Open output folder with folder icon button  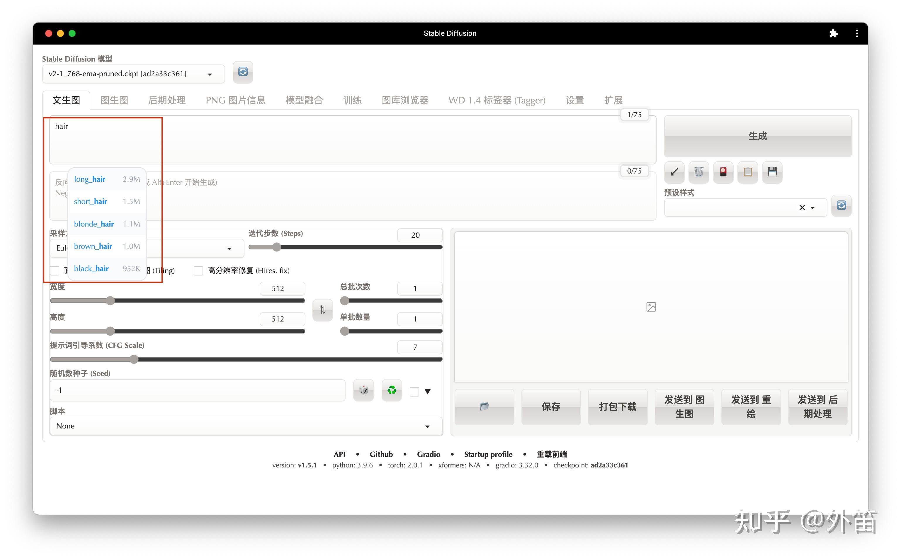(x=484, y=407)
